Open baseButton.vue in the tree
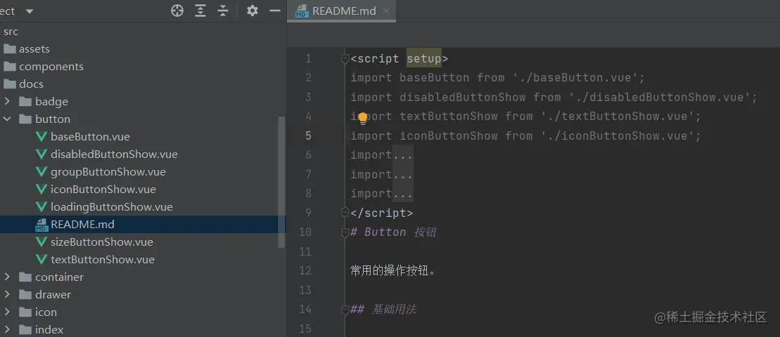Screen dimensions: 780x337 coord(90,136)
